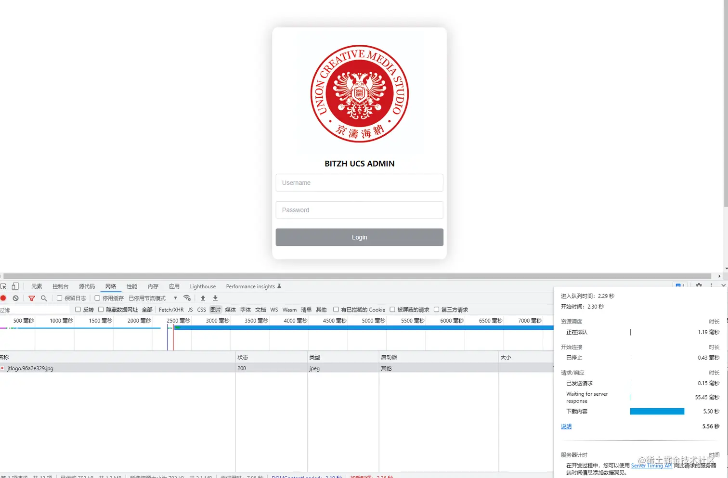Image resolution: width=728 pixels, height=478 pixels.
Task: Open DevTools more options kebab menu
Action: 711,285
